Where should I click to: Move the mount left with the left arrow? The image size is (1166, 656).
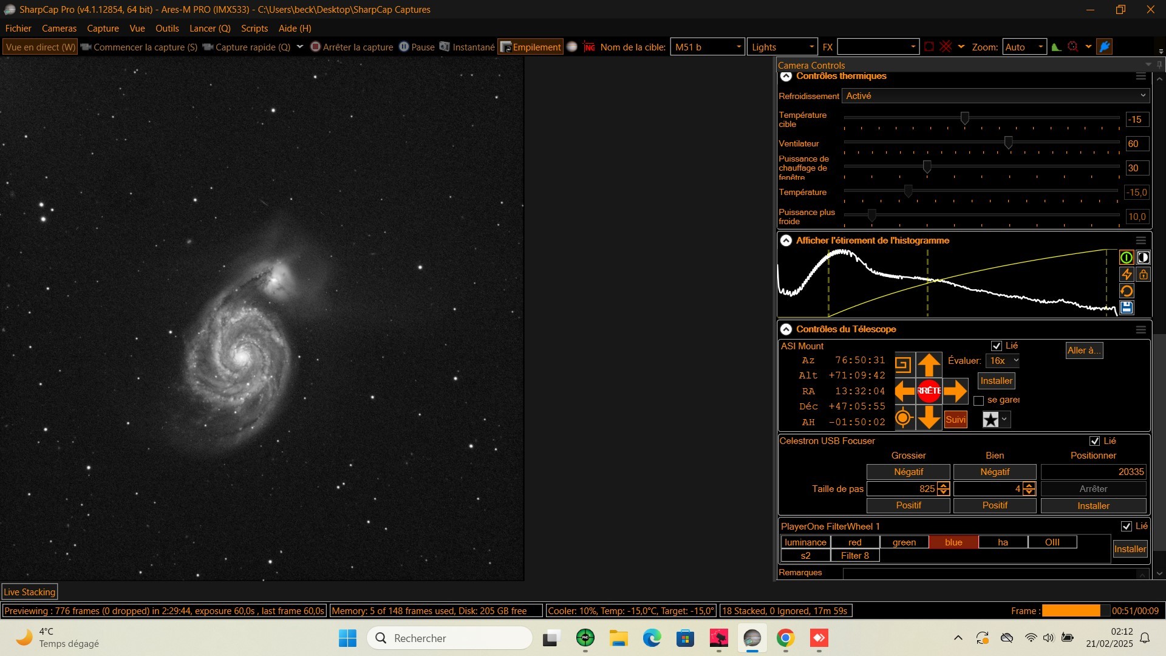click(x=904, y=391)
